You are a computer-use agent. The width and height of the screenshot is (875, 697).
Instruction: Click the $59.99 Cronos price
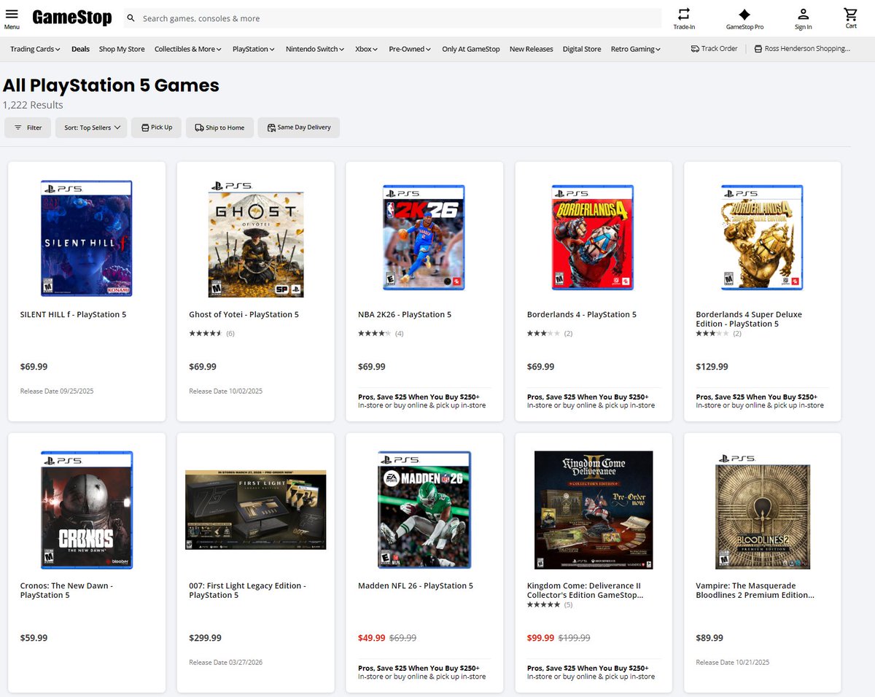34,638
